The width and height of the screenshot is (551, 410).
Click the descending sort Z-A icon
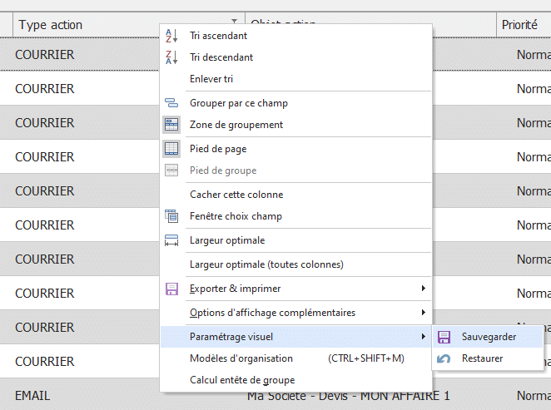click(171, 57)
